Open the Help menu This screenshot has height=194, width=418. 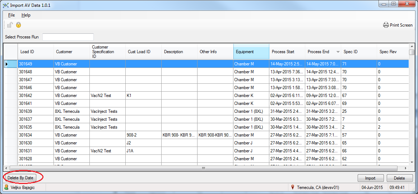coord(26,15)
